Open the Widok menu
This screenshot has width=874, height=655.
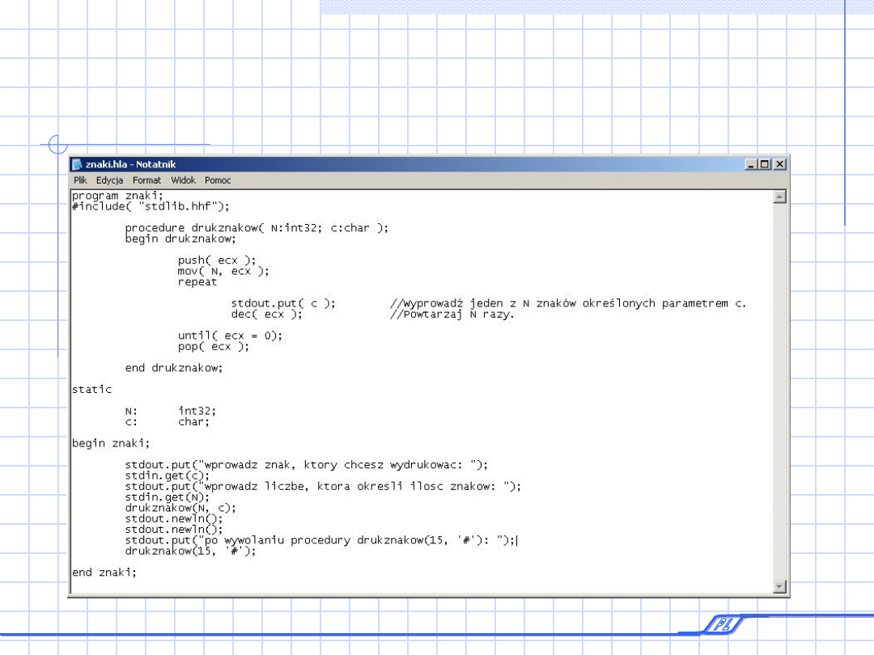[x=183, y=180]
